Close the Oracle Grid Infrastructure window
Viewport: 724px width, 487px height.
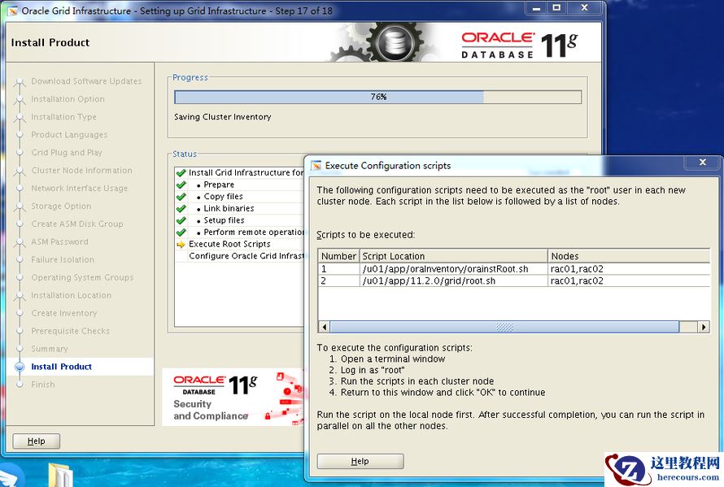click(585, 8)
